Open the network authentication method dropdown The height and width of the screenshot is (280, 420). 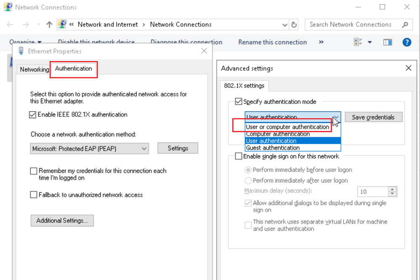point(90,149)
